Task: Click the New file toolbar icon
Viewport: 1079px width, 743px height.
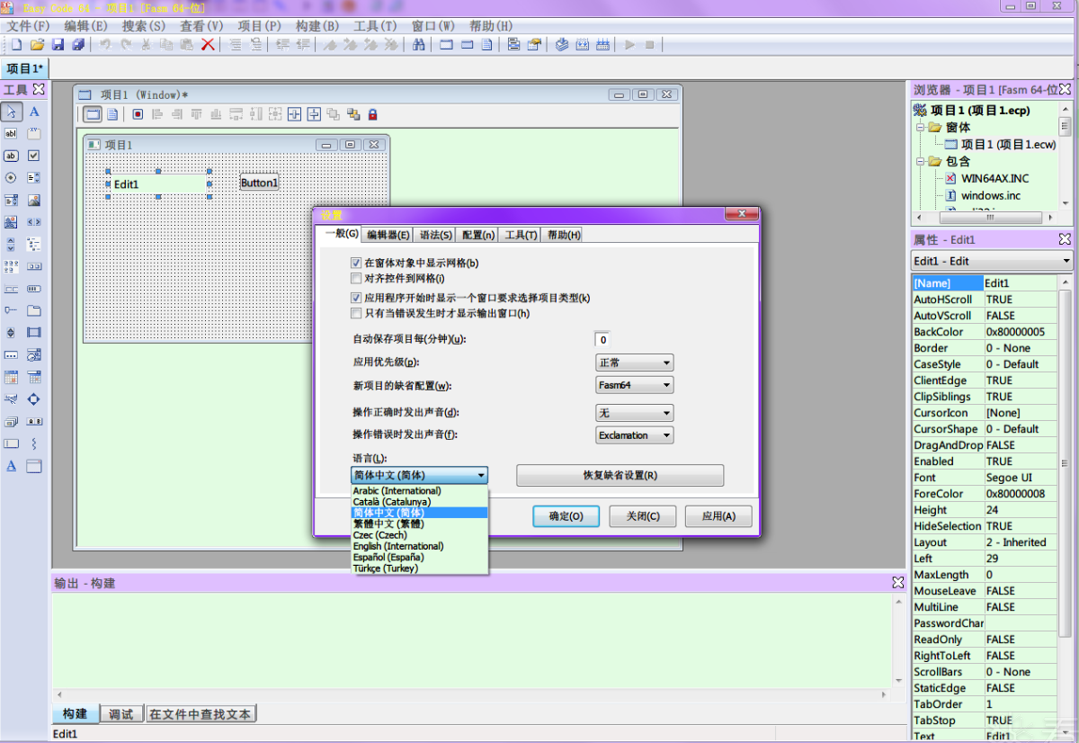Action: pos(16,44)
